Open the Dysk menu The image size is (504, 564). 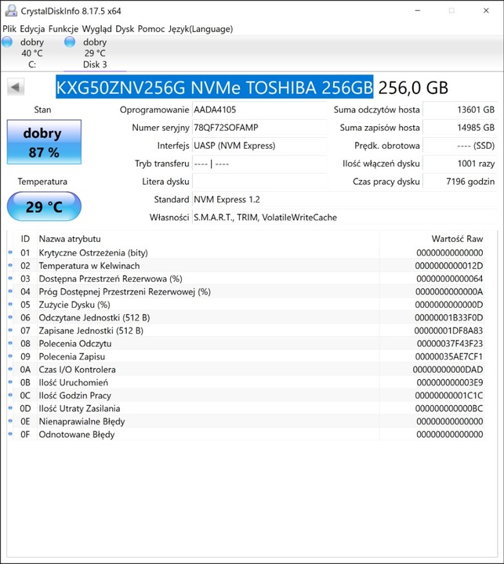(125, 29)
